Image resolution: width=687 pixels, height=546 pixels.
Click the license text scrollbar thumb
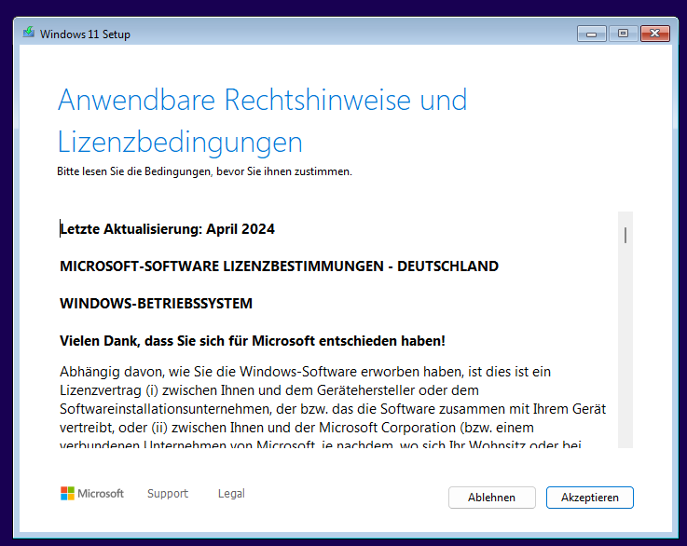625,235
